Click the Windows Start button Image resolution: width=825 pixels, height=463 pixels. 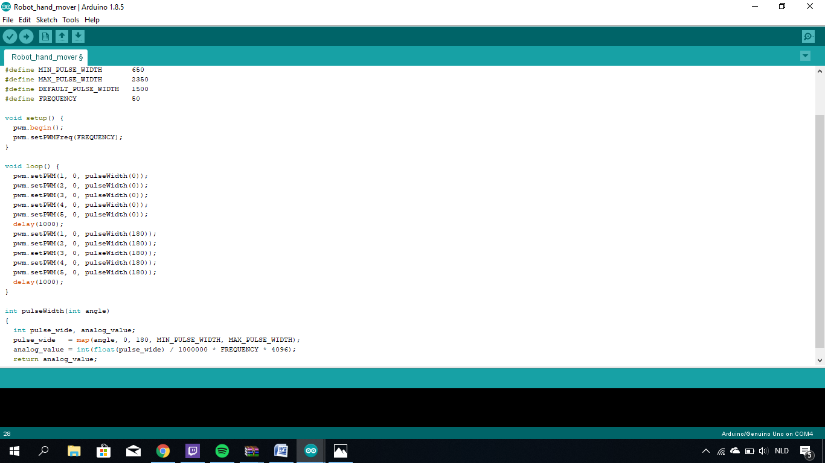pos(14,451)
